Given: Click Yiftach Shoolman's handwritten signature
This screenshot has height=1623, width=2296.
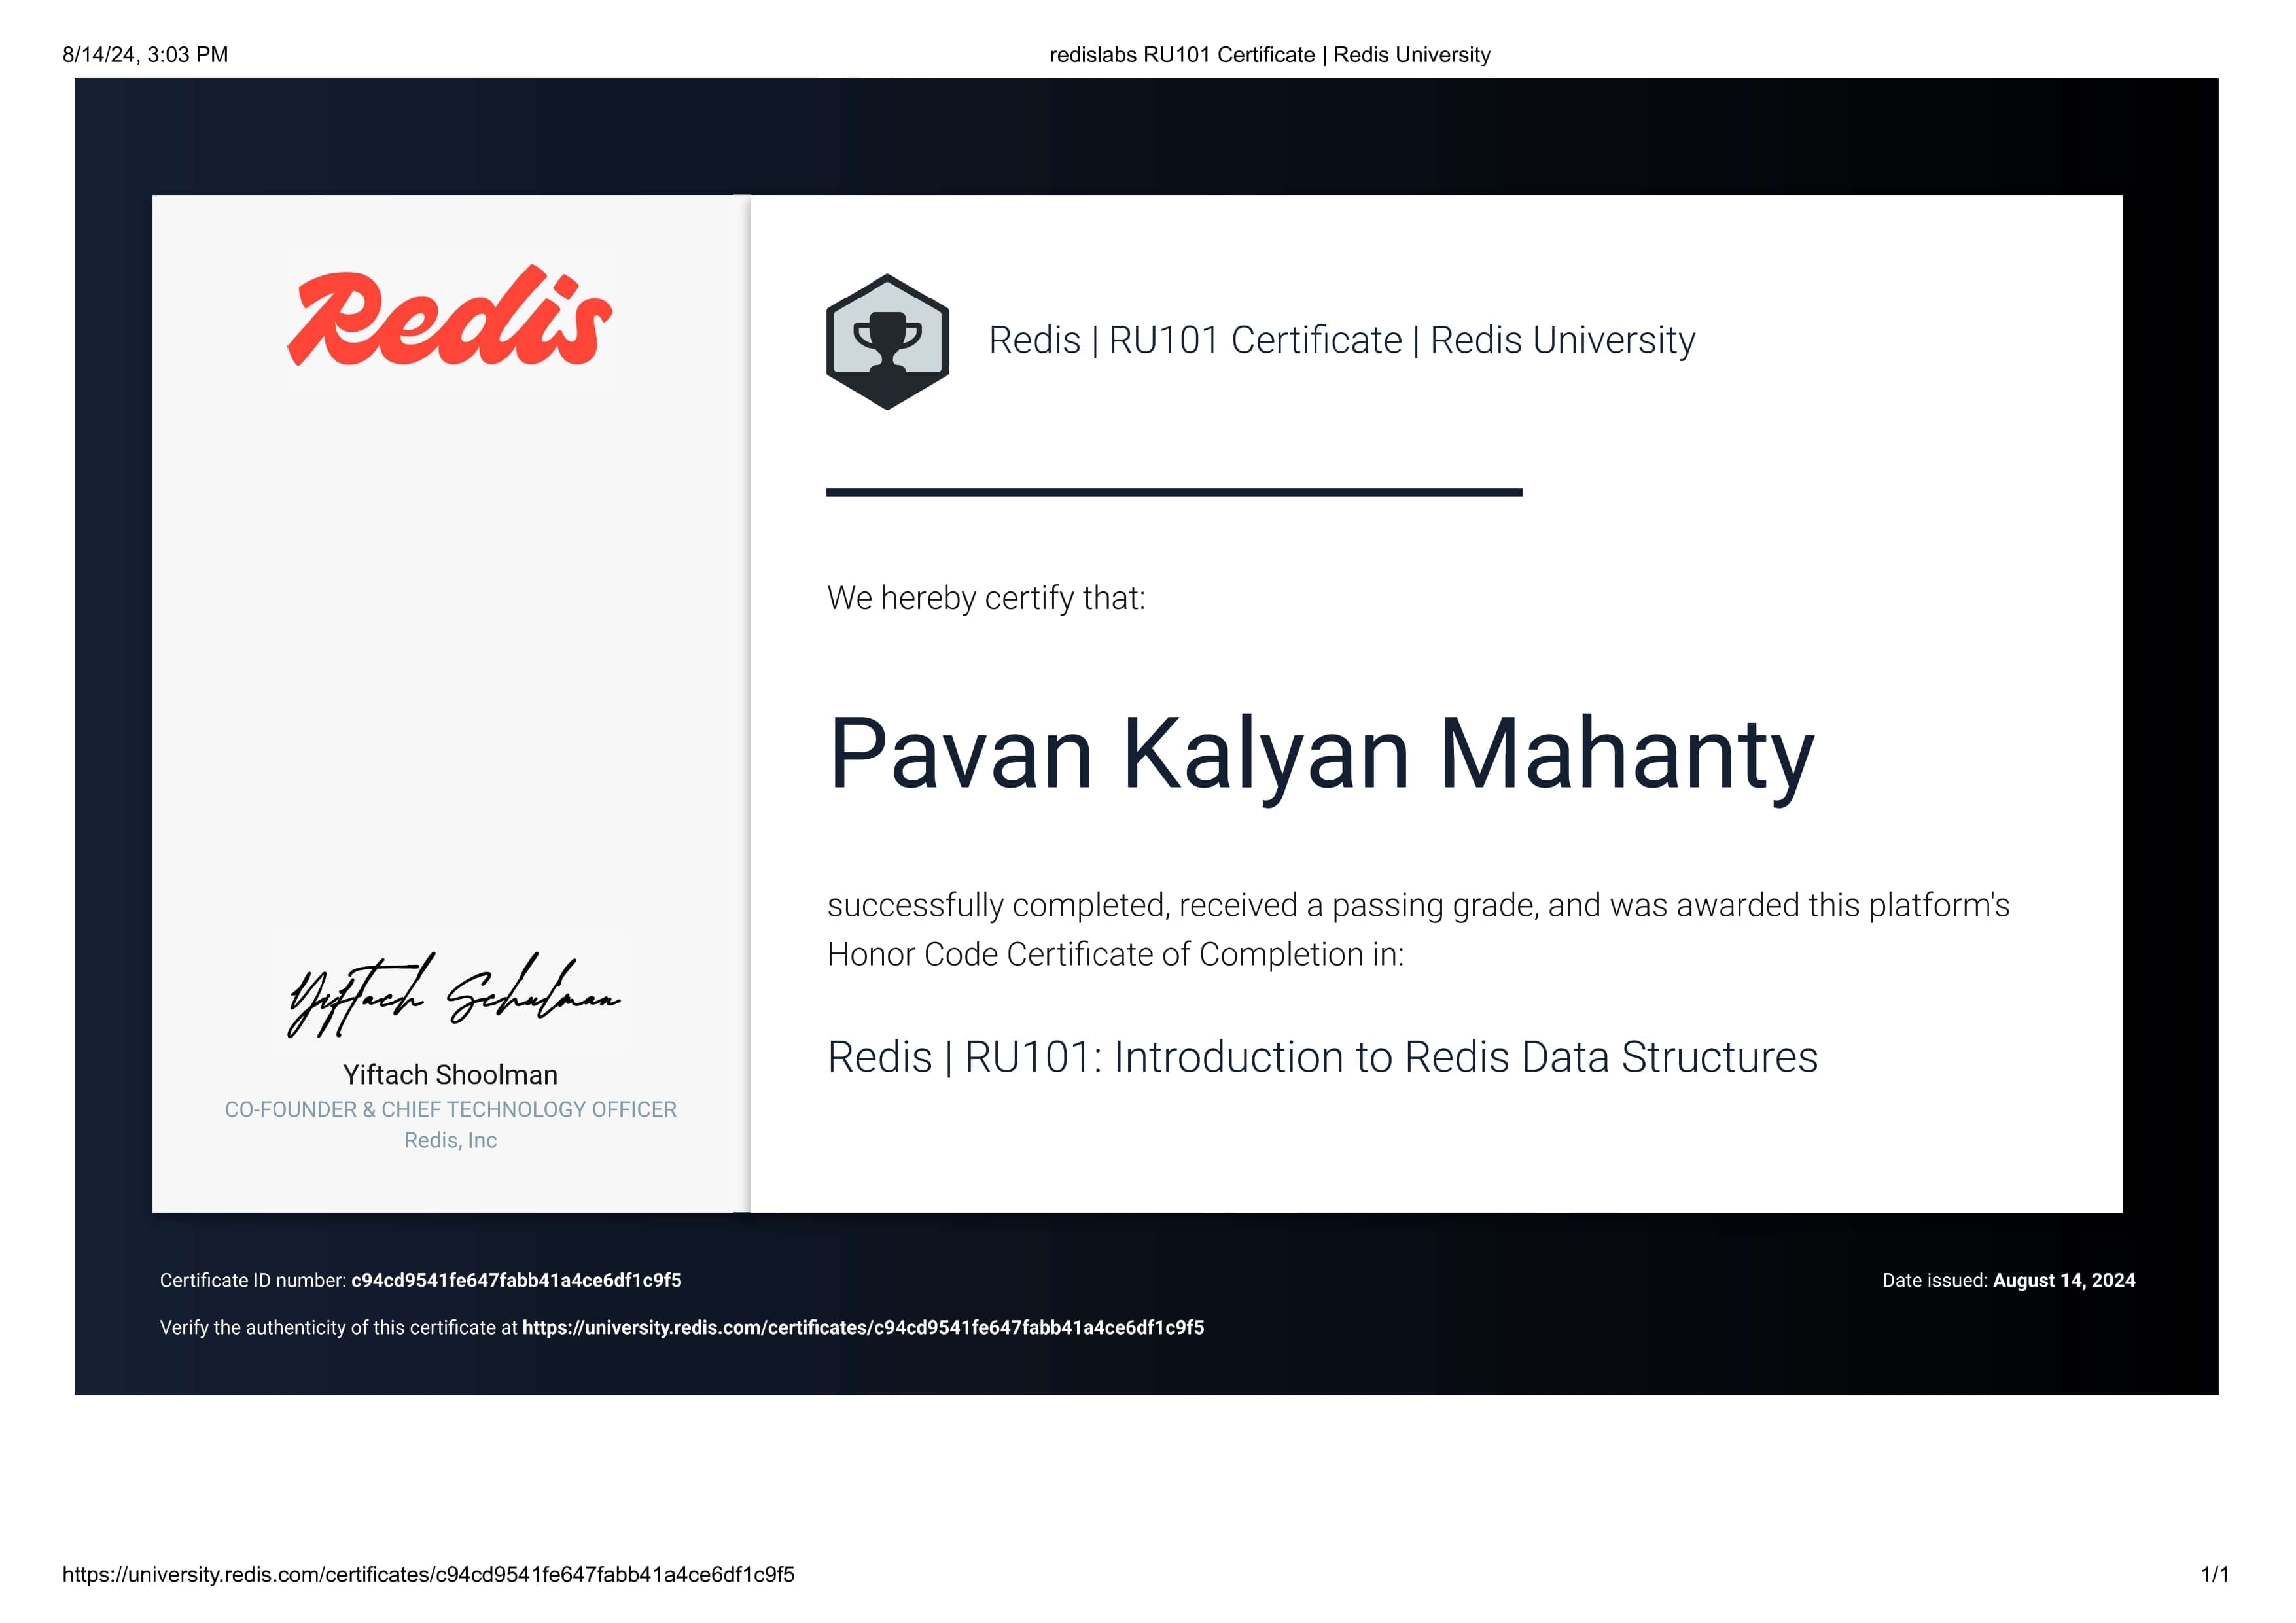Looking at the screenshot, I should (452, 994).
